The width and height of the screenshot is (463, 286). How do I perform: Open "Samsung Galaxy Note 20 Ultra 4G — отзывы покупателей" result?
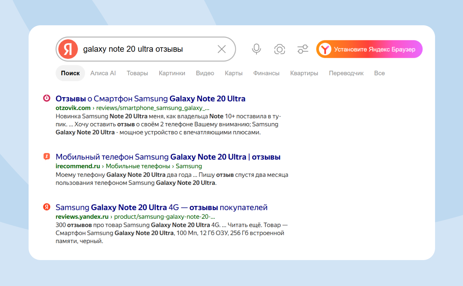pyautogui.click(x=161, y=208)
